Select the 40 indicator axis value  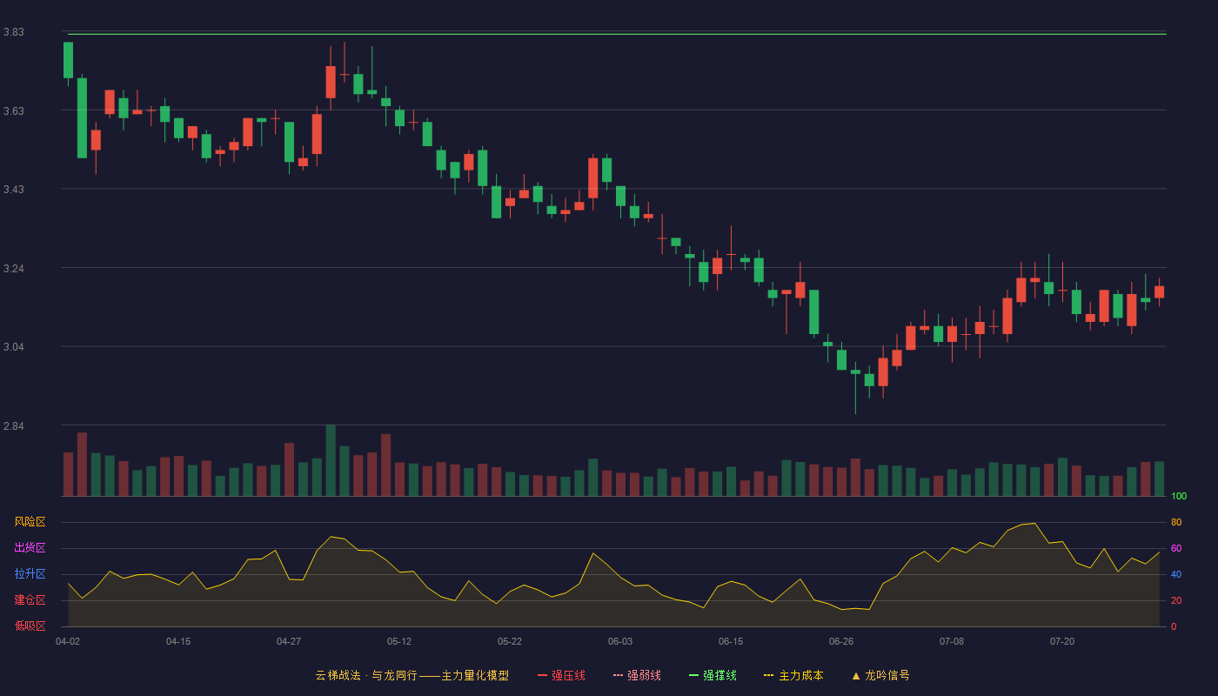click(1176, 575)
